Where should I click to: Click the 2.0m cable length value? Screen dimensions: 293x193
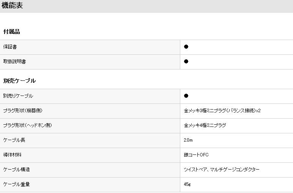(x=188, y=140)
